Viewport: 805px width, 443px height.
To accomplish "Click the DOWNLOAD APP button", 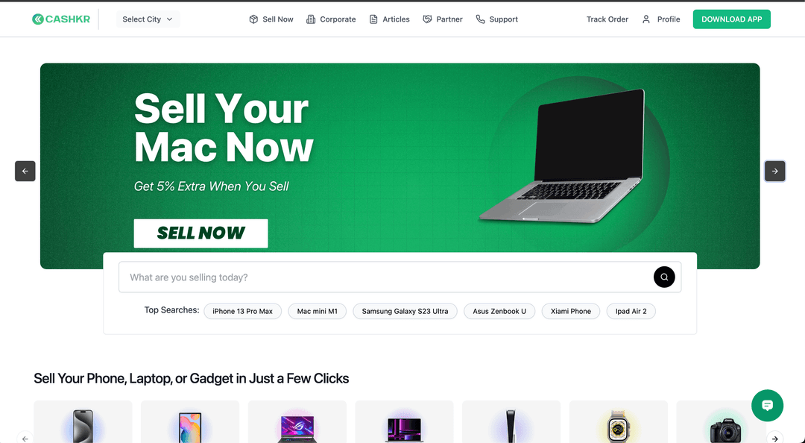I will pos(732,19).
